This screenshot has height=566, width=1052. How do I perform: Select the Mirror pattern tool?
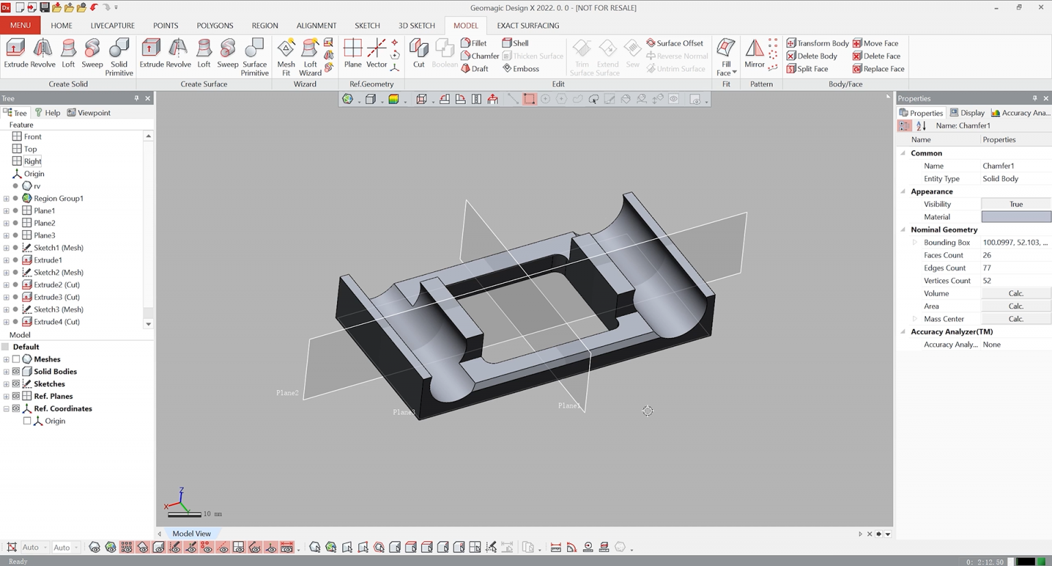[x=753, y=55]
